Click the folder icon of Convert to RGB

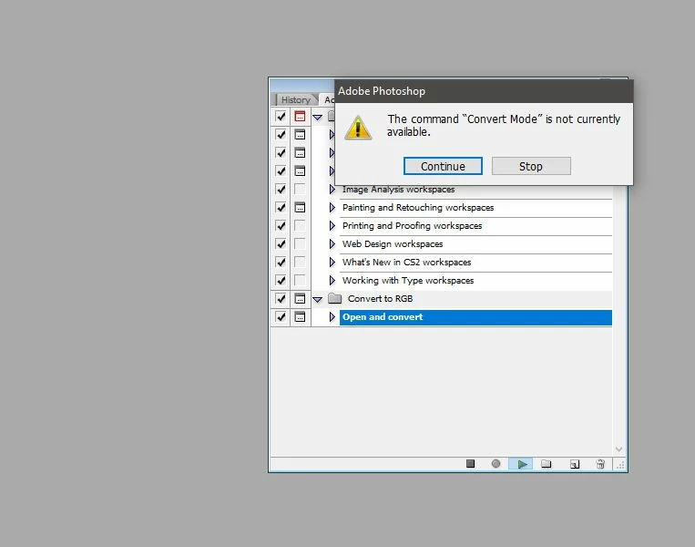334,298
